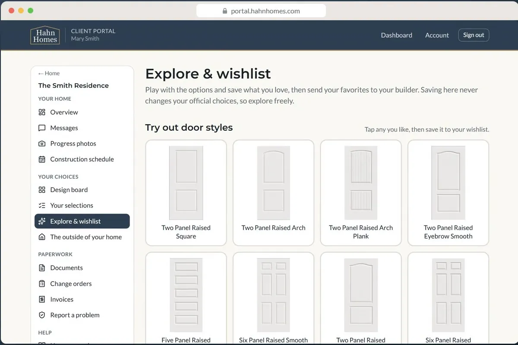The image size is (518, 345).
Task: Open The outside of your home
Action: [82, 237]
